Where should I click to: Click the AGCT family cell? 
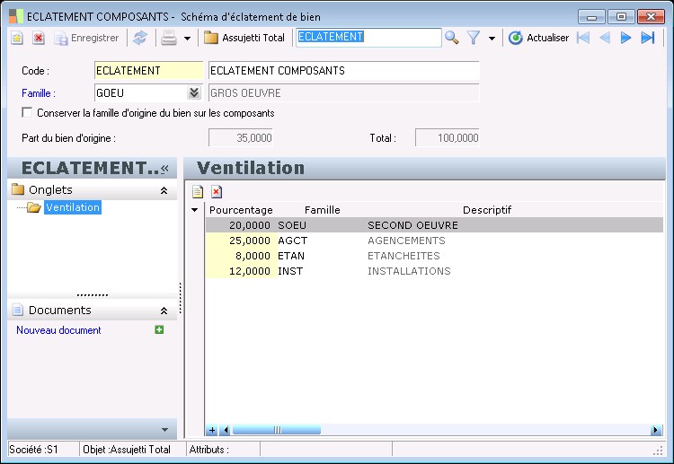320,241
